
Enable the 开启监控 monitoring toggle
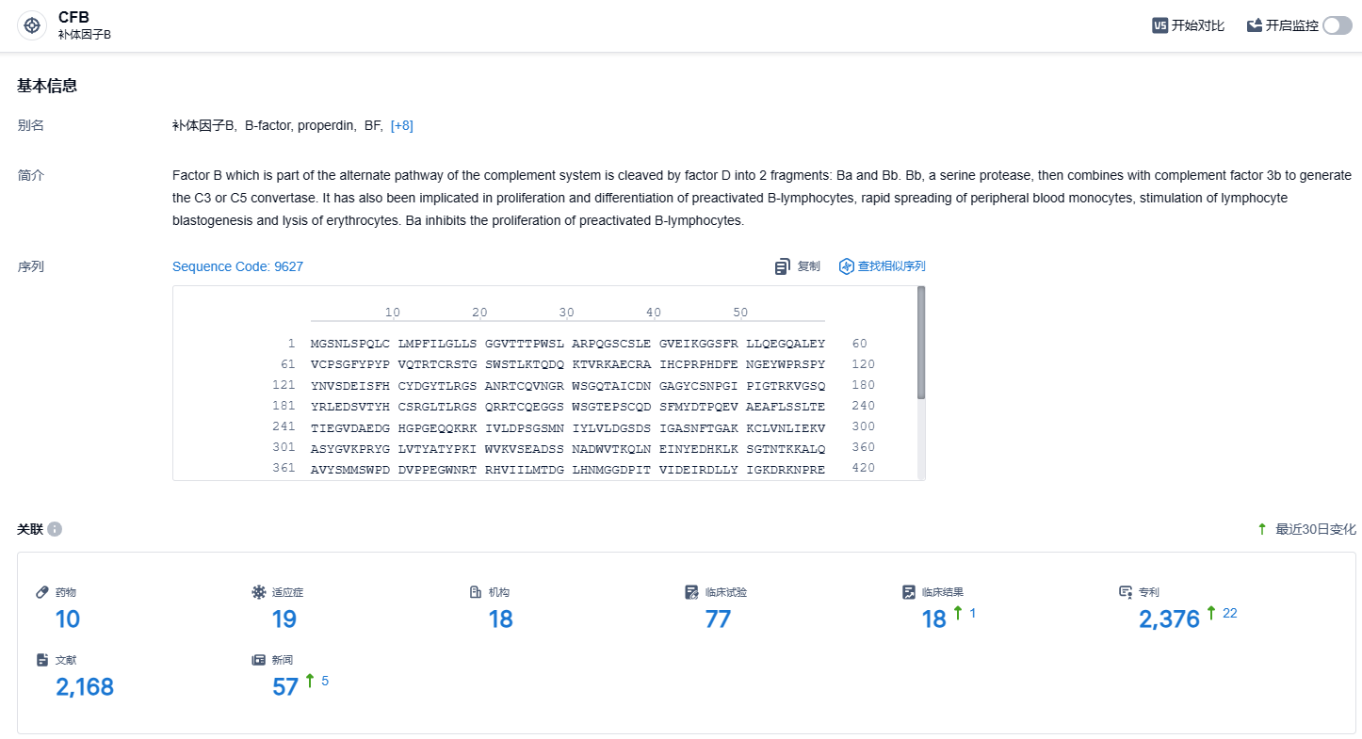tap(1337, 25)
